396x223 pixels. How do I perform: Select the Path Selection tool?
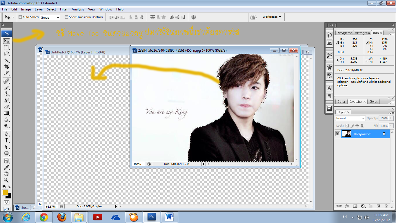click(6, 147)
